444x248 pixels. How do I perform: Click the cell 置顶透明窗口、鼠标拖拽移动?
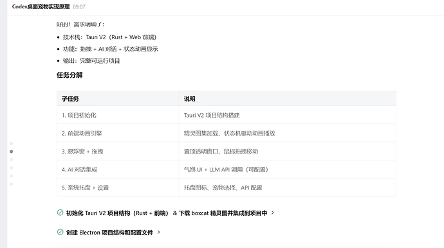[x=288, y=151]
